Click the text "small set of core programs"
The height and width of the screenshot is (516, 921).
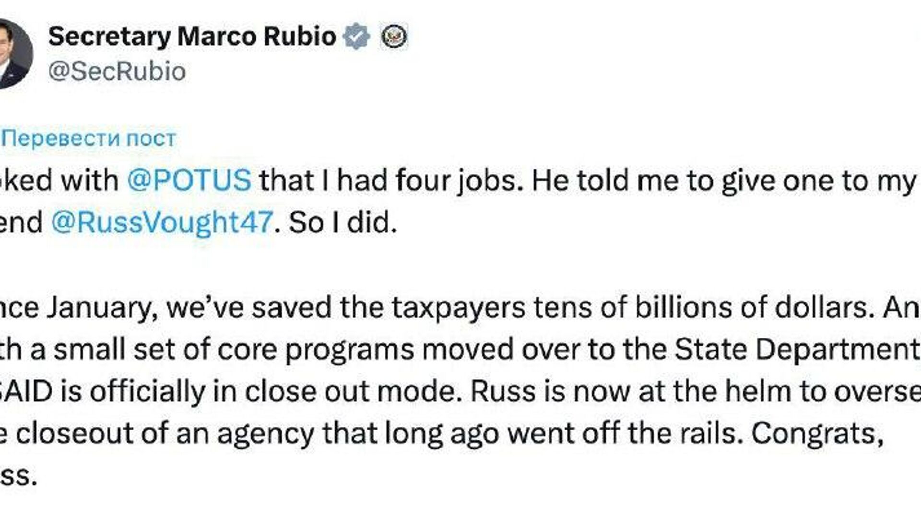(234, 349)
